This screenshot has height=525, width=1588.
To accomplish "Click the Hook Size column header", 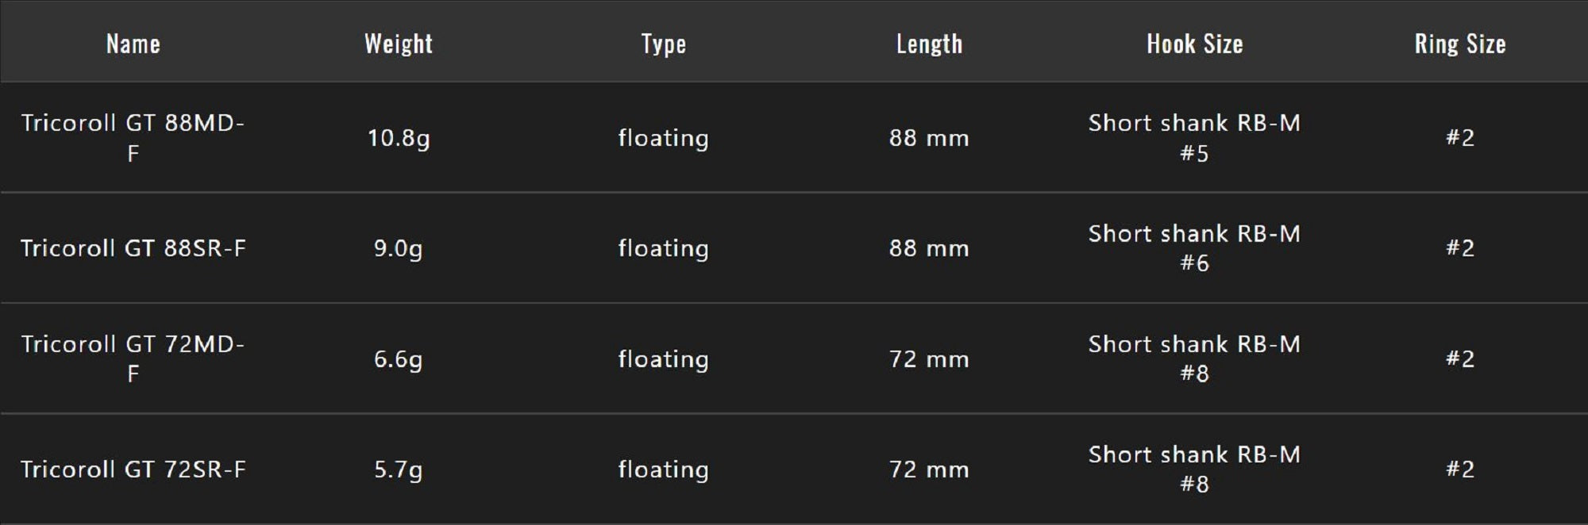I will 1194,44.
